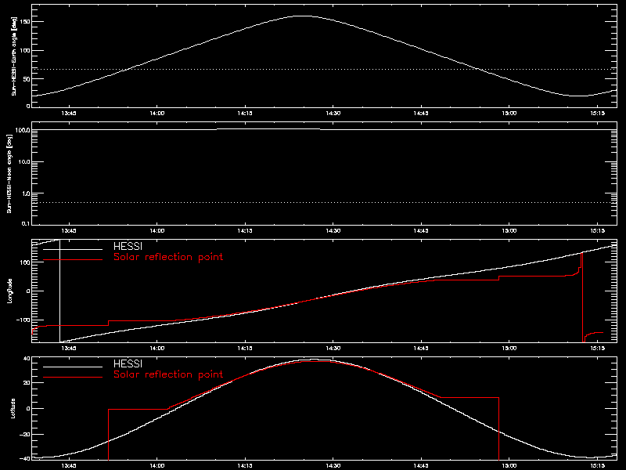
Task: Click the Sun-HESSI-Earth angle axis title
Action: (14, 56)
